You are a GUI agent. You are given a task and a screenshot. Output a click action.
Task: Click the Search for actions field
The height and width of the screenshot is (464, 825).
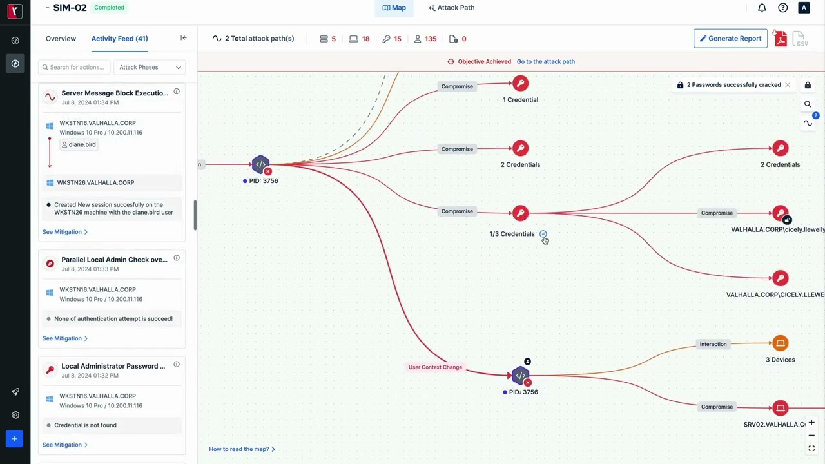[x=74, y=67]
